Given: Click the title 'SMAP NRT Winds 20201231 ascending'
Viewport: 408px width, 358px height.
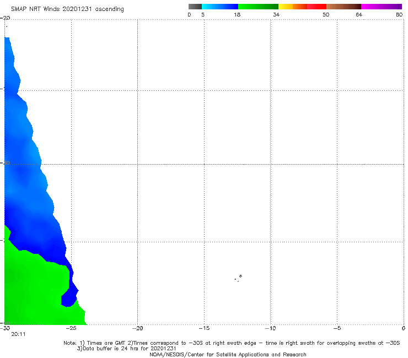Looking at the screenshot, I should (67, 9).
